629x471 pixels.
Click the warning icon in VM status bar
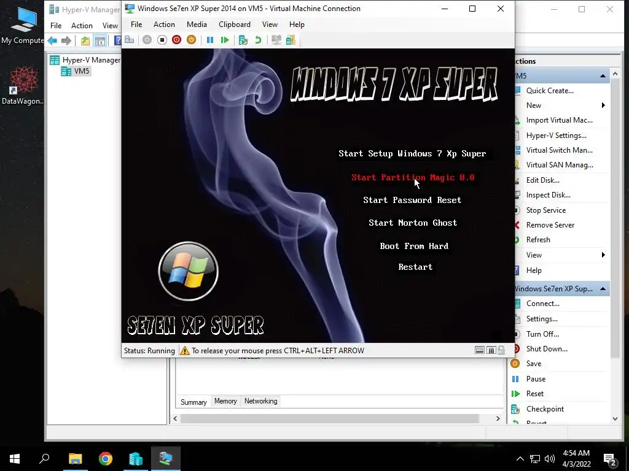click(x=184, y=351)
